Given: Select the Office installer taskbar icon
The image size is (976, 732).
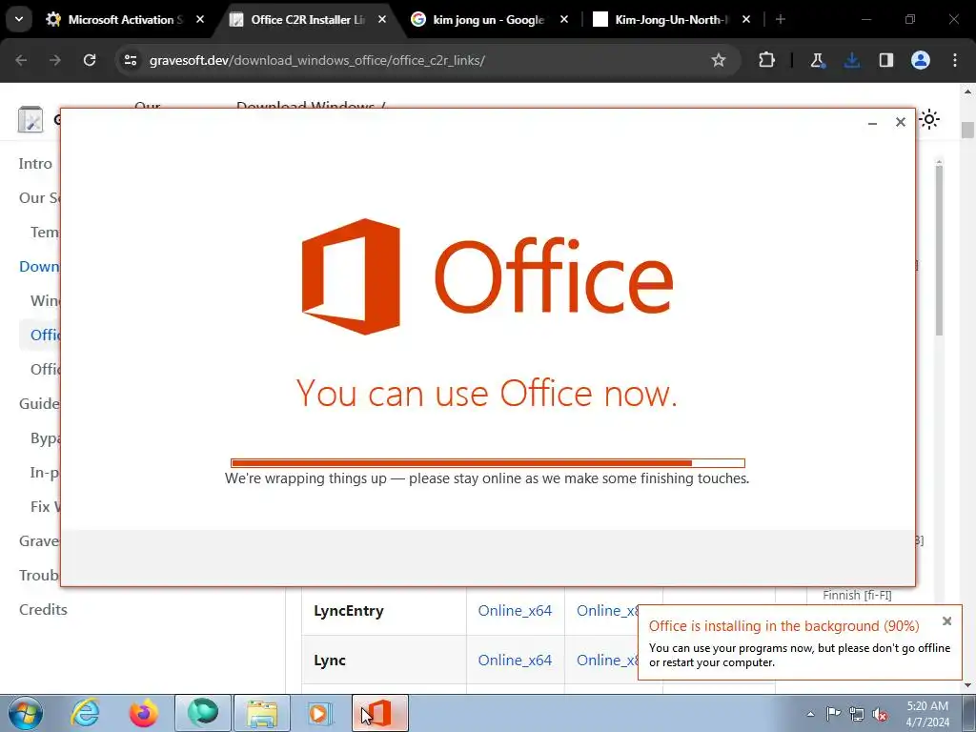Looking at the screenshot, I should coord(380,713).
